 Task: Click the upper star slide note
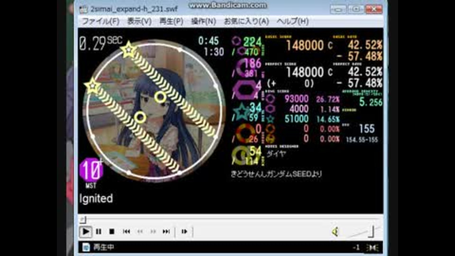[128, 50]
